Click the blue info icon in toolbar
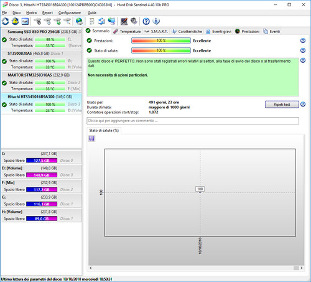The width and height of the screenshot is (311, 282). pos(156,21)
